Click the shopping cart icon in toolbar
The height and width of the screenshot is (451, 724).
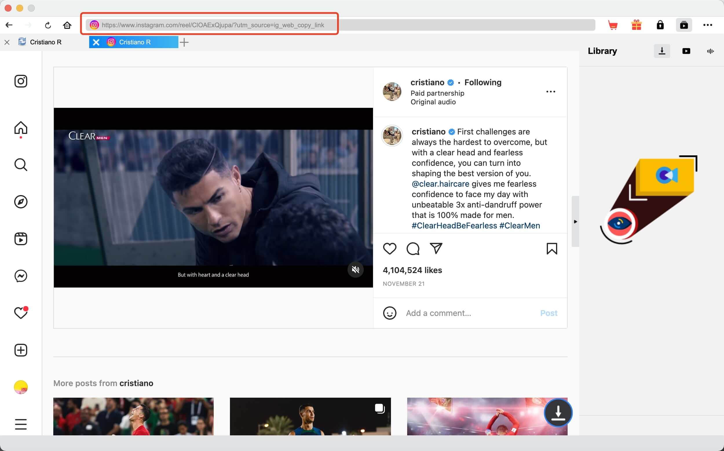pyautogui.click(x=613, y=25)
